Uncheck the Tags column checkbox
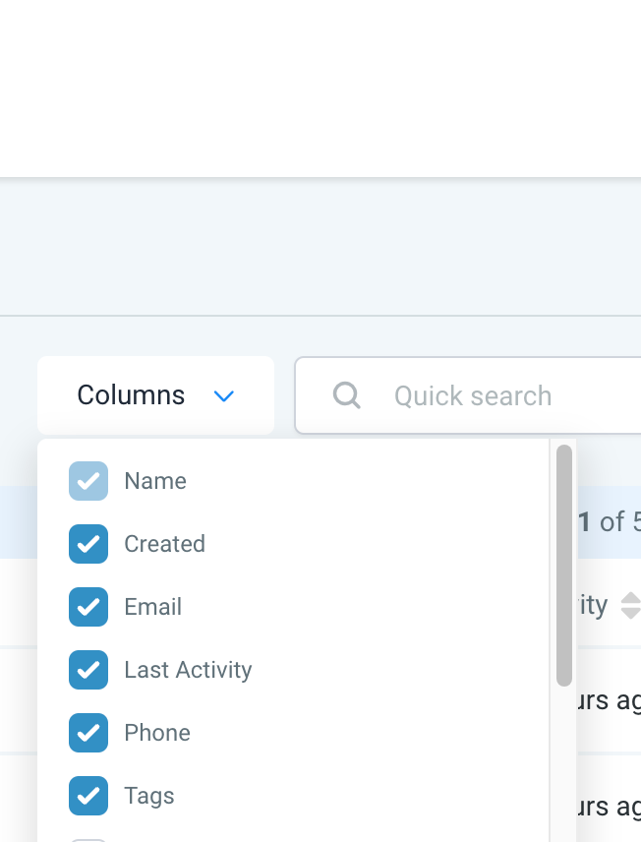 tap(88, 796)
